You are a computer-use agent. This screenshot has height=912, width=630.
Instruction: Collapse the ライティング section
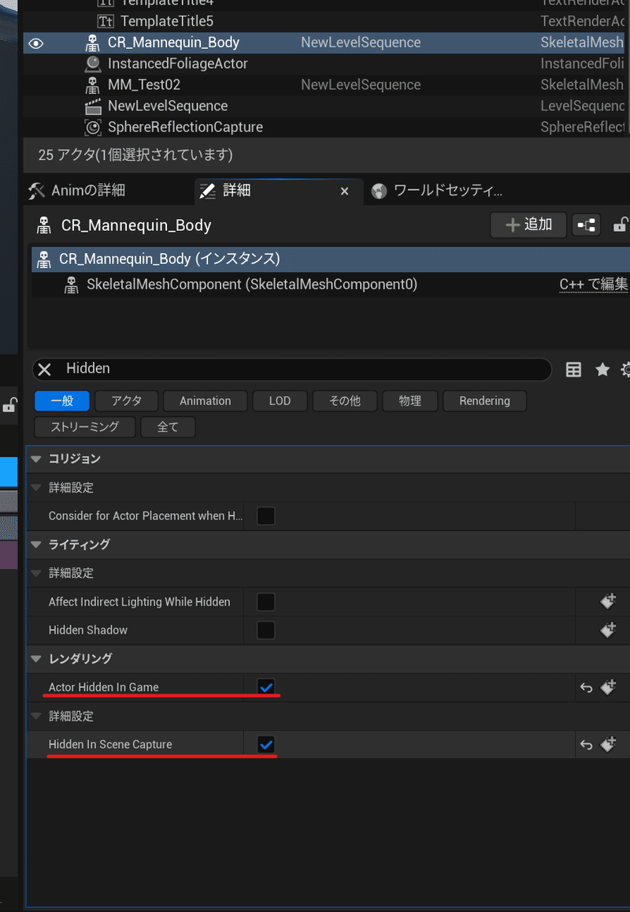[35, 544]
